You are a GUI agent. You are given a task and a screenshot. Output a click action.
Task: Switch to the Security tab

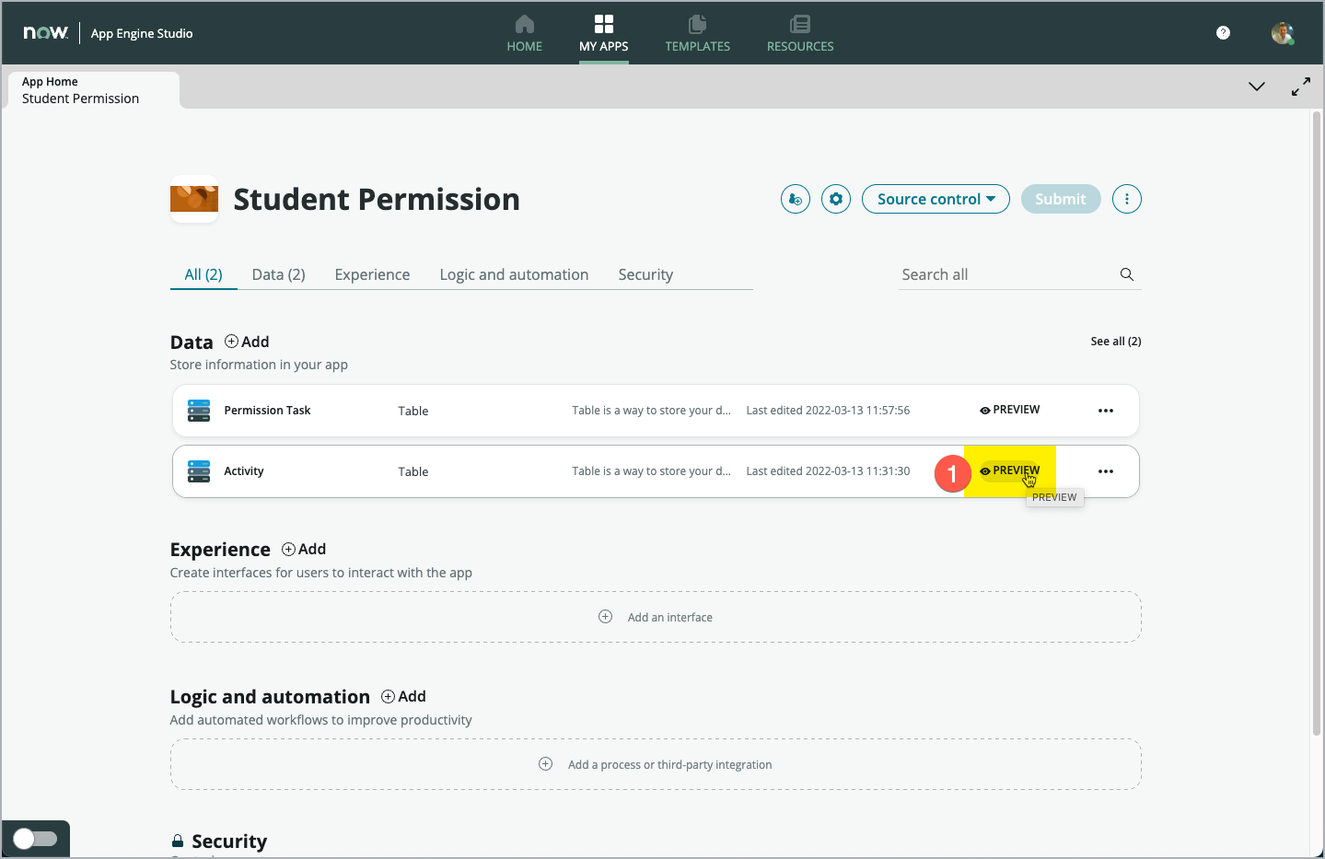[x=645, y=274]
